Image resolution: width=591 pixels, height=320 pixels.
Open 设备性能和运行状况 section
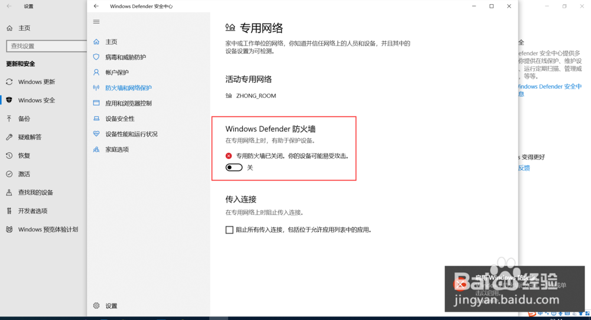132,134
